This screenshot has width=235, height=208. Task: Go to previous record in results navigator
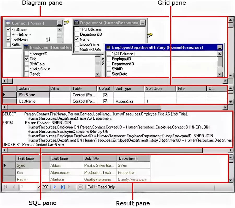(14, 187)
